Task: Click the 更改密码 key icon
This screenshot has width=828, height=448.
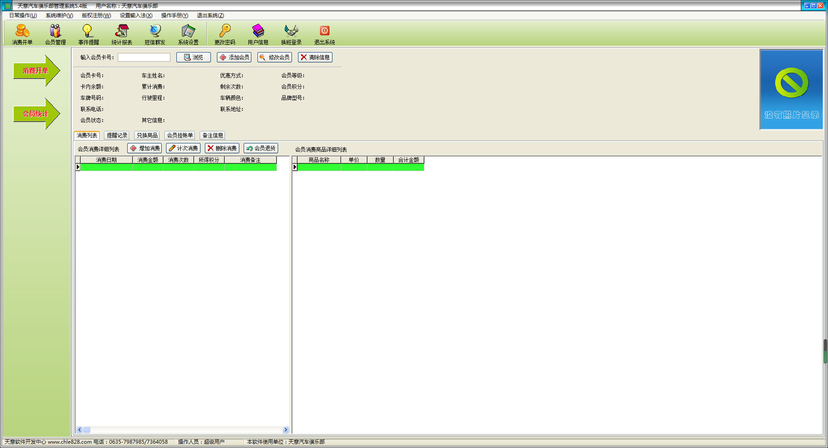Action: (225, 31)
